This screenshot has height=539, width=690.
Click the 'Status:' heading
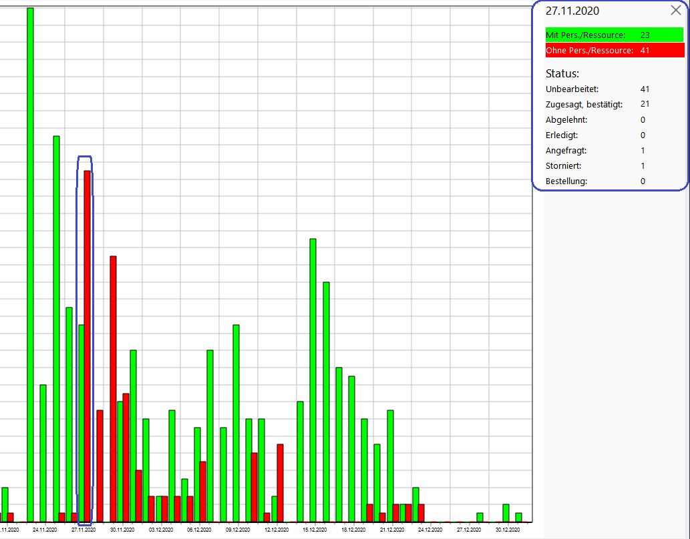pos(562,73)
